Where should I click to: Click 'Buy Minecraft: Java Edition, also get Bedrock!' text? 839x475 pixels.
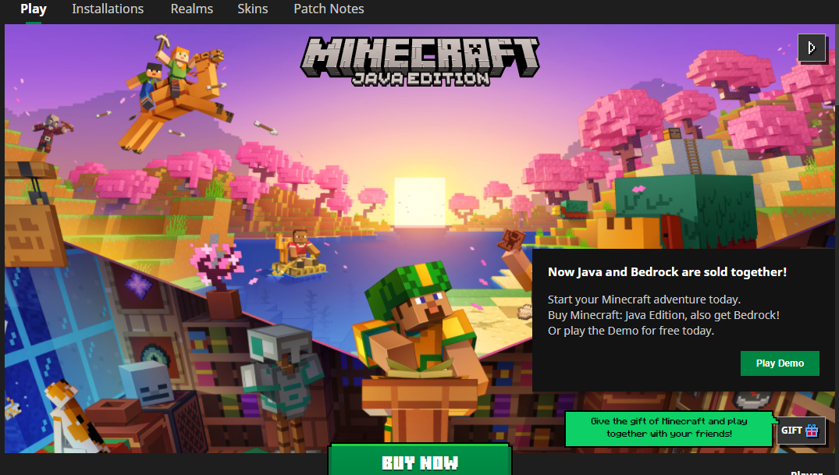pyautogui.click(x=663, y=315)
